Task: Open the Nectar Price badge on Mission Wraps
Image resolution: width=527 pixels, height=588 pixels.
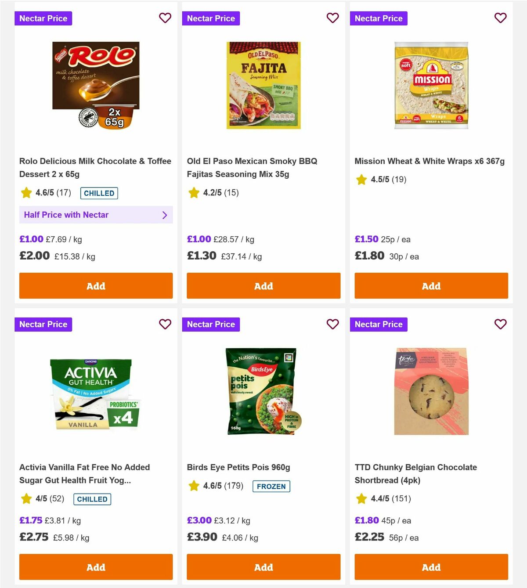Action: [x=379, y=18]
